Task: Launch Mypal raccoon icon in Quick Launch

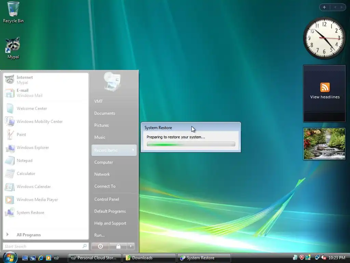Action: (x=56, y=258)
